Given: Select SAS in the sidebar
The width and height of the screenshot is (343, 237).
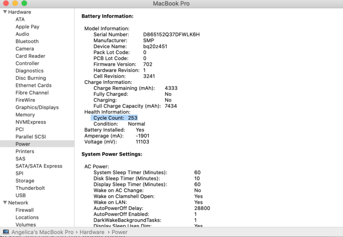Looking at the screenshot, I should (20, 158).
